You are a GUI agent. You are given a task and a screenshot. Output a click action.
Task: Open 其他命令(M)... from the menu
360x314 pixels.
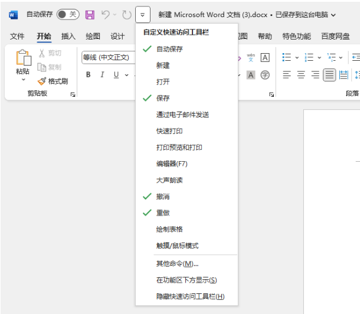tap(186, 264)
